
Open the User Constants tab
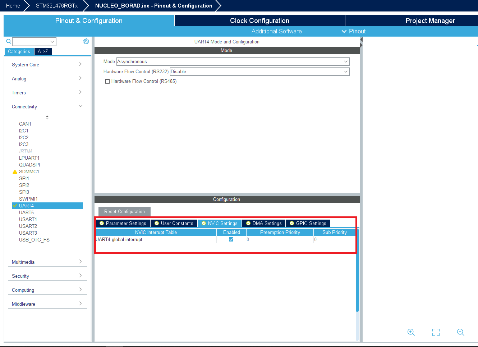[x=174, y=223]
